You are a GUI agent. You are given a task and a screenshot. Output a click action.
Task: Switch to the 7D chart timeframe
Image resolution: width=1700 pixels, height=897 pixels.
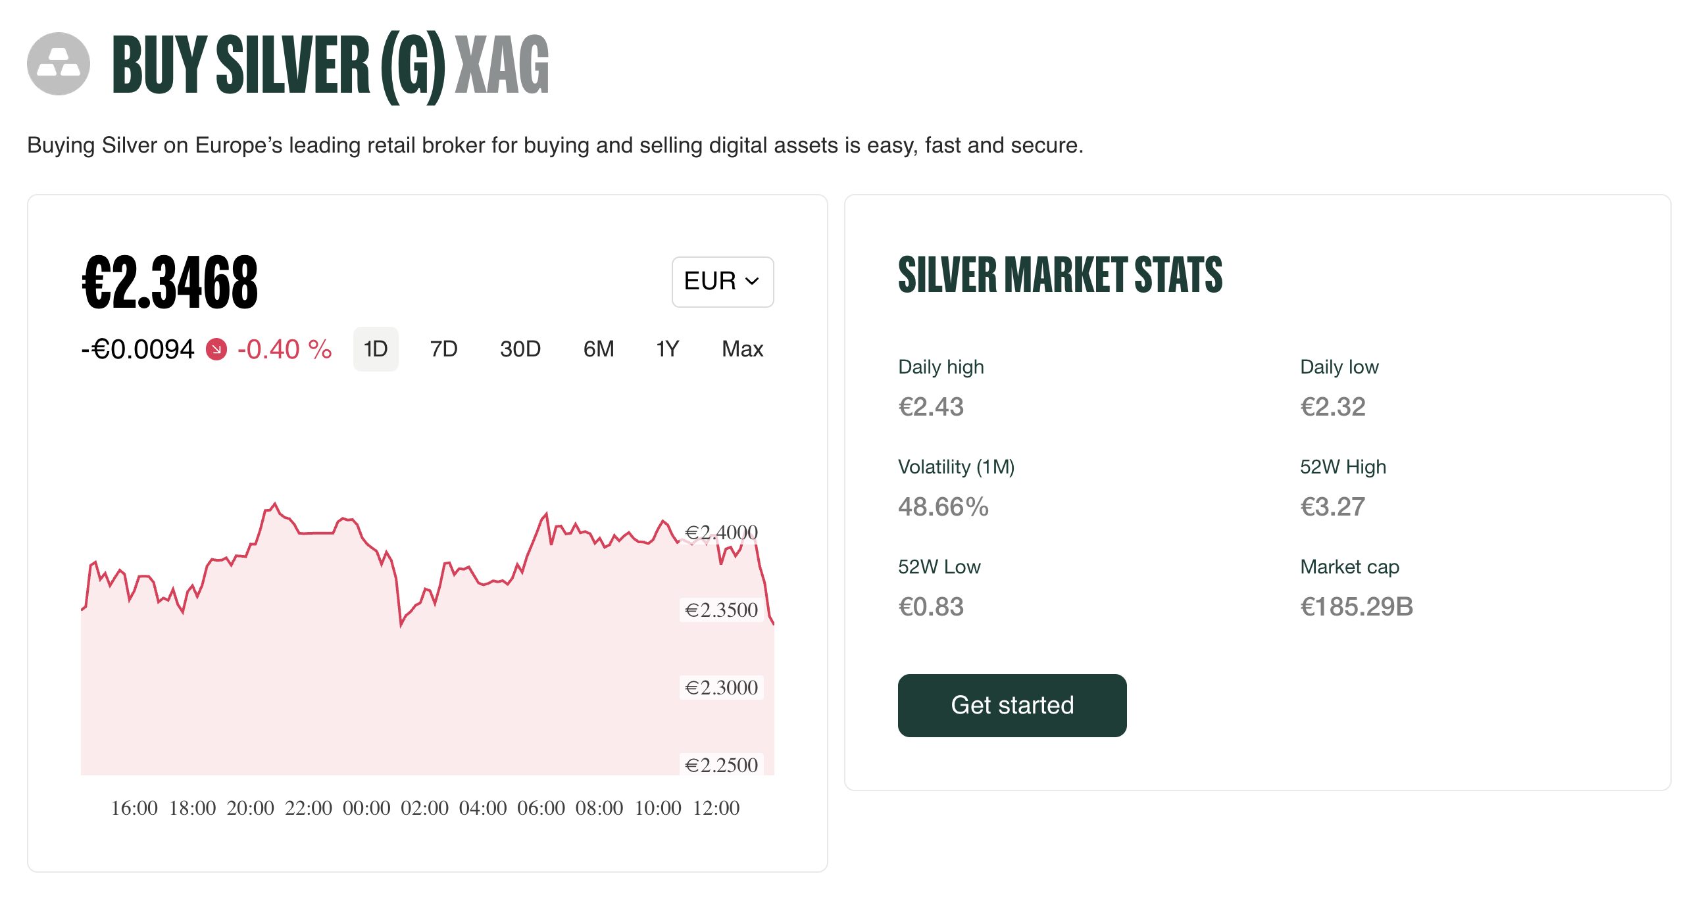click(442, 349)
